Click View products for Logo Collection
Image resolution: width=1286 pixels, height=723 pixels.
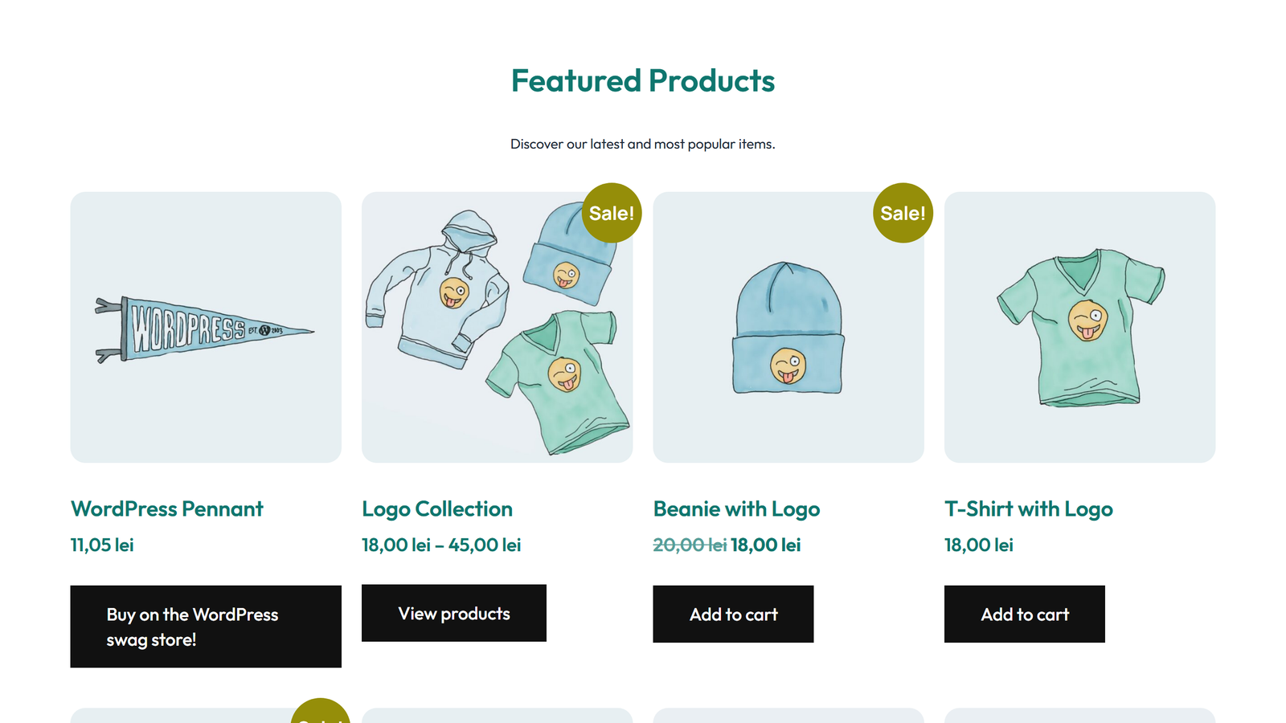click(x=453, y=613)
